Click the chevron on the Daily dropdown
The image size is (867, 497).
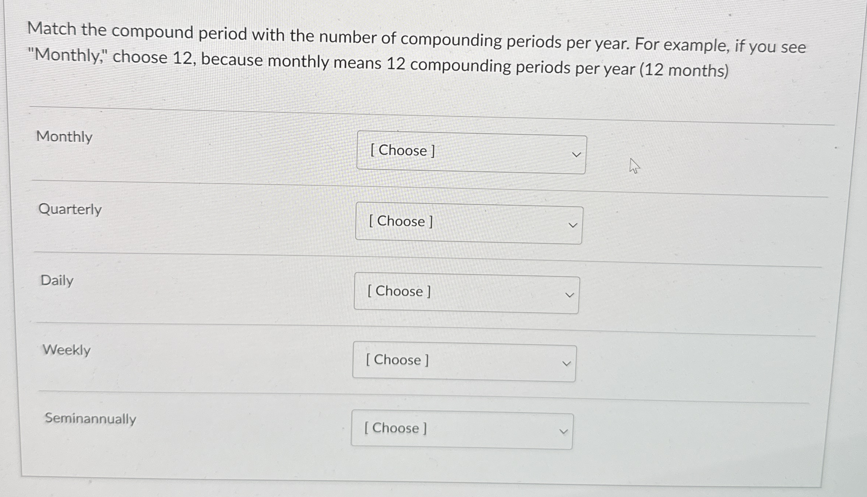[x=568, y=295]
